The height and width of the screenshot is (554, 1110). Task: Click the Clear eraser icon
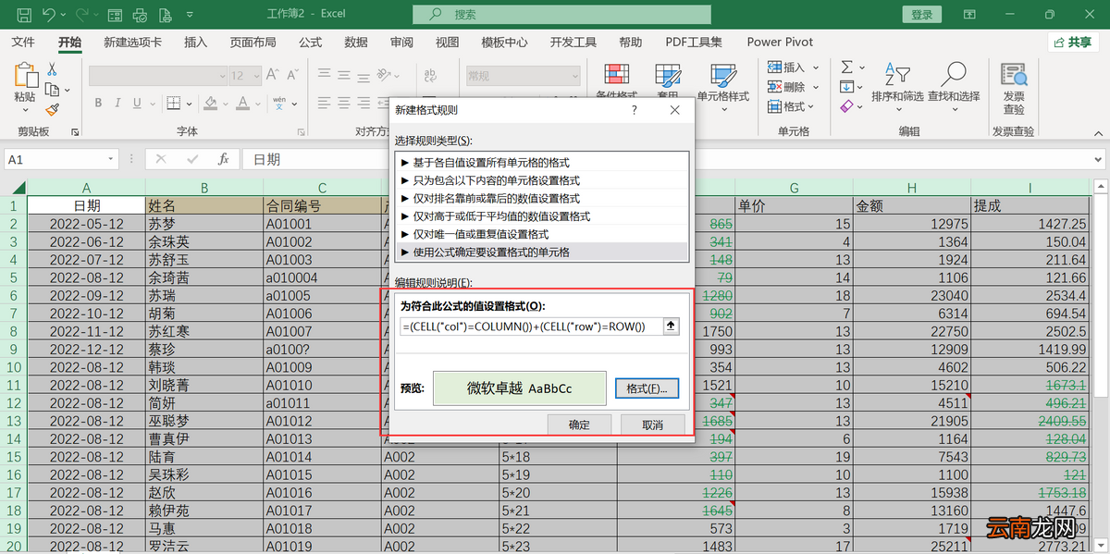point(847,106)
